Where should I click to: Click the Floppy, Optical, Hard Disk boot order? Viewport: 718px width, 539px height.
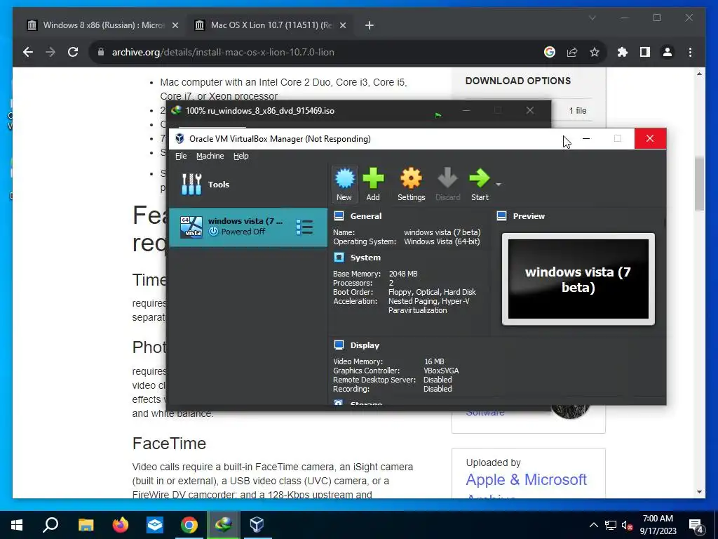[432, 292]
